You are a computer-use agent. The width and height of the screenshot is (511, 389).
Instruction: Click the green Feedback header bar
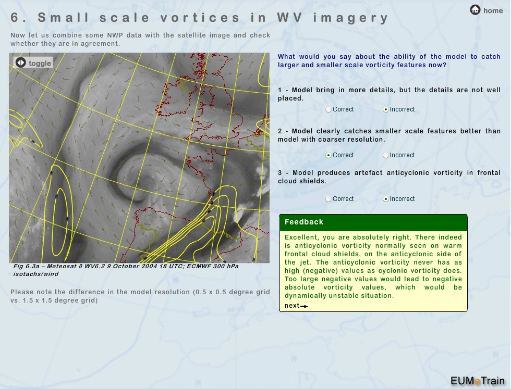(x=373, y=222)
